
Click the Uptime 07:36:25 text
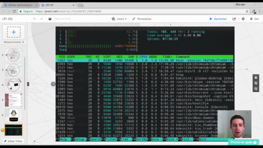pos(163,39)
